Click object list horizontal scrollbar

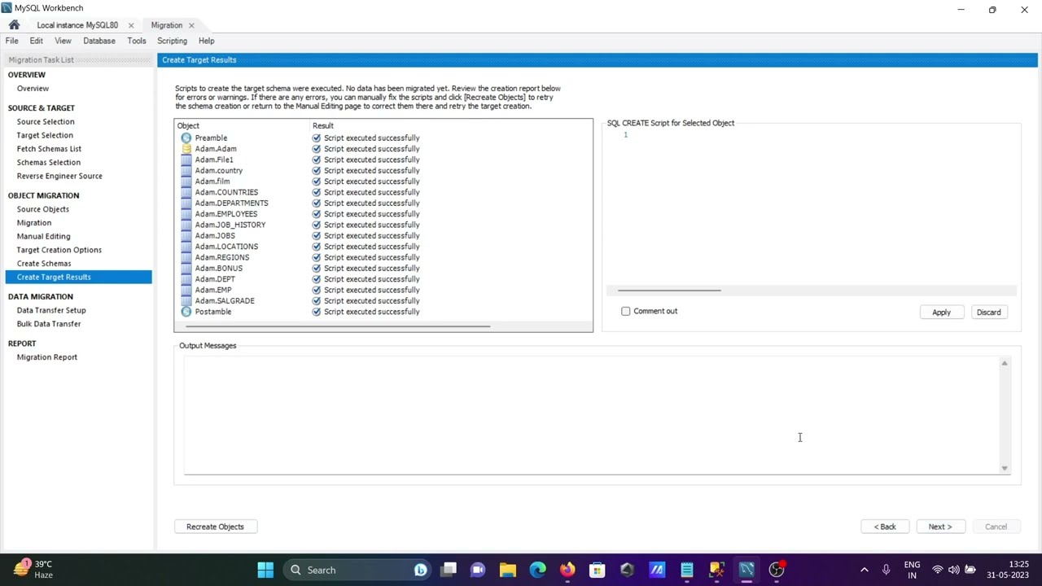tap(338, 326)
